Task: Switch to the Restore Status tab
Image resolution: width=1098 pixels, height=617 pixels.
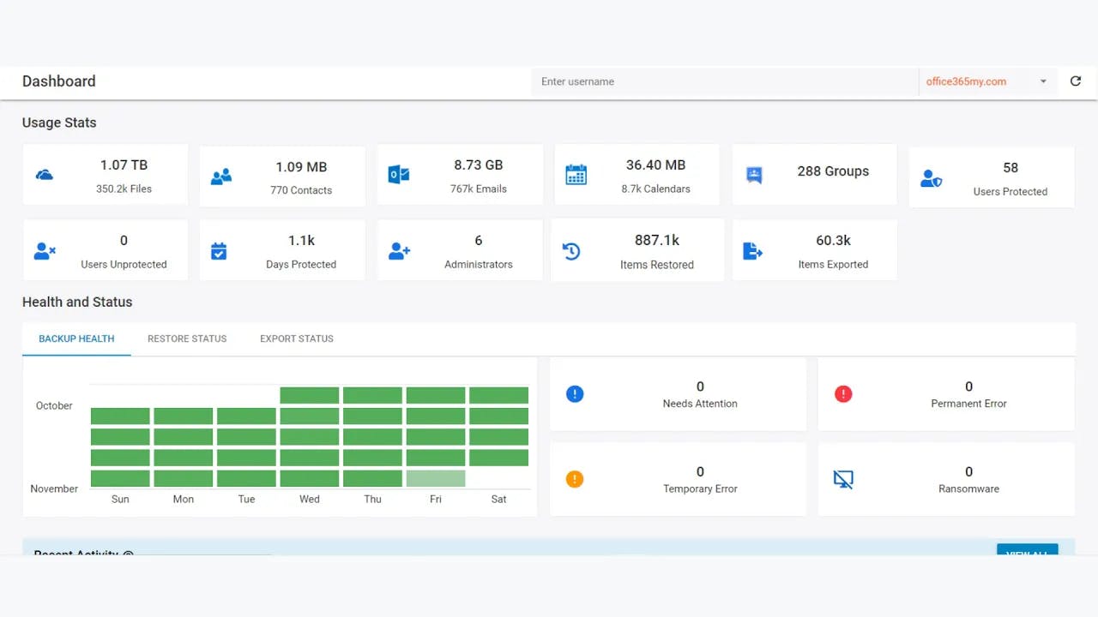Action: click(x=187, y=338)
